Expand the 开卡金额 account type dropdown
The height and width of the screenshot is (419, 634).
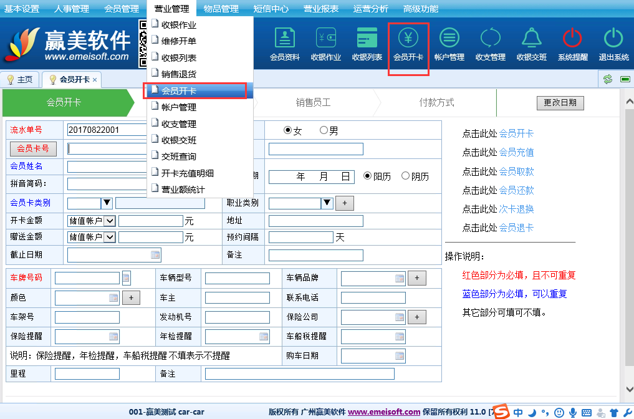click(110, 221)
